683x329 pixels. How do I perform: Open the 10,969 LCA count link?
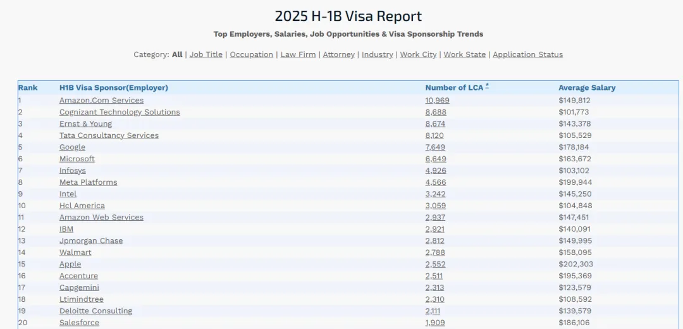click(438, 100)
